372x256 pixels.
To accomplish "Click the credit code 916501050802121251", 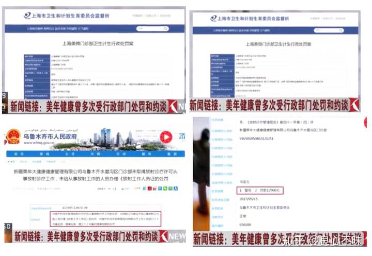I will click(256, 139).
